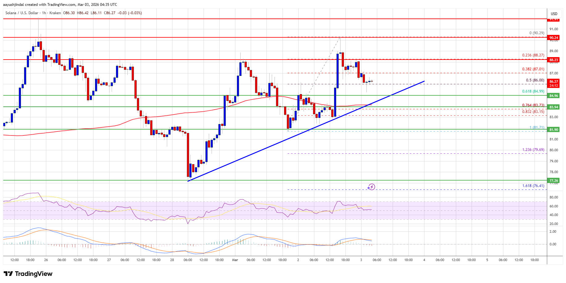Click the Mar label on the time axis

click(x=235, y=260)
